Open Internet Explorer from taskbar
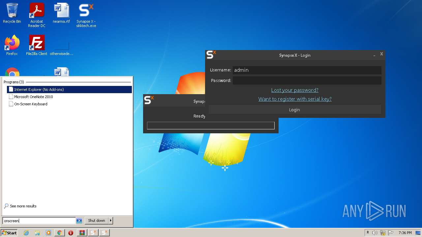The height and width of the screenshot is (237, 422). click(x=26, y=233)
